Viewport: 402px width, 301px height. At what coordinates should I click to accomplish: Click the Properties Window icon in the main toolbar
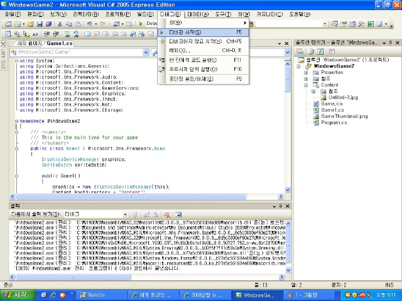344,24
